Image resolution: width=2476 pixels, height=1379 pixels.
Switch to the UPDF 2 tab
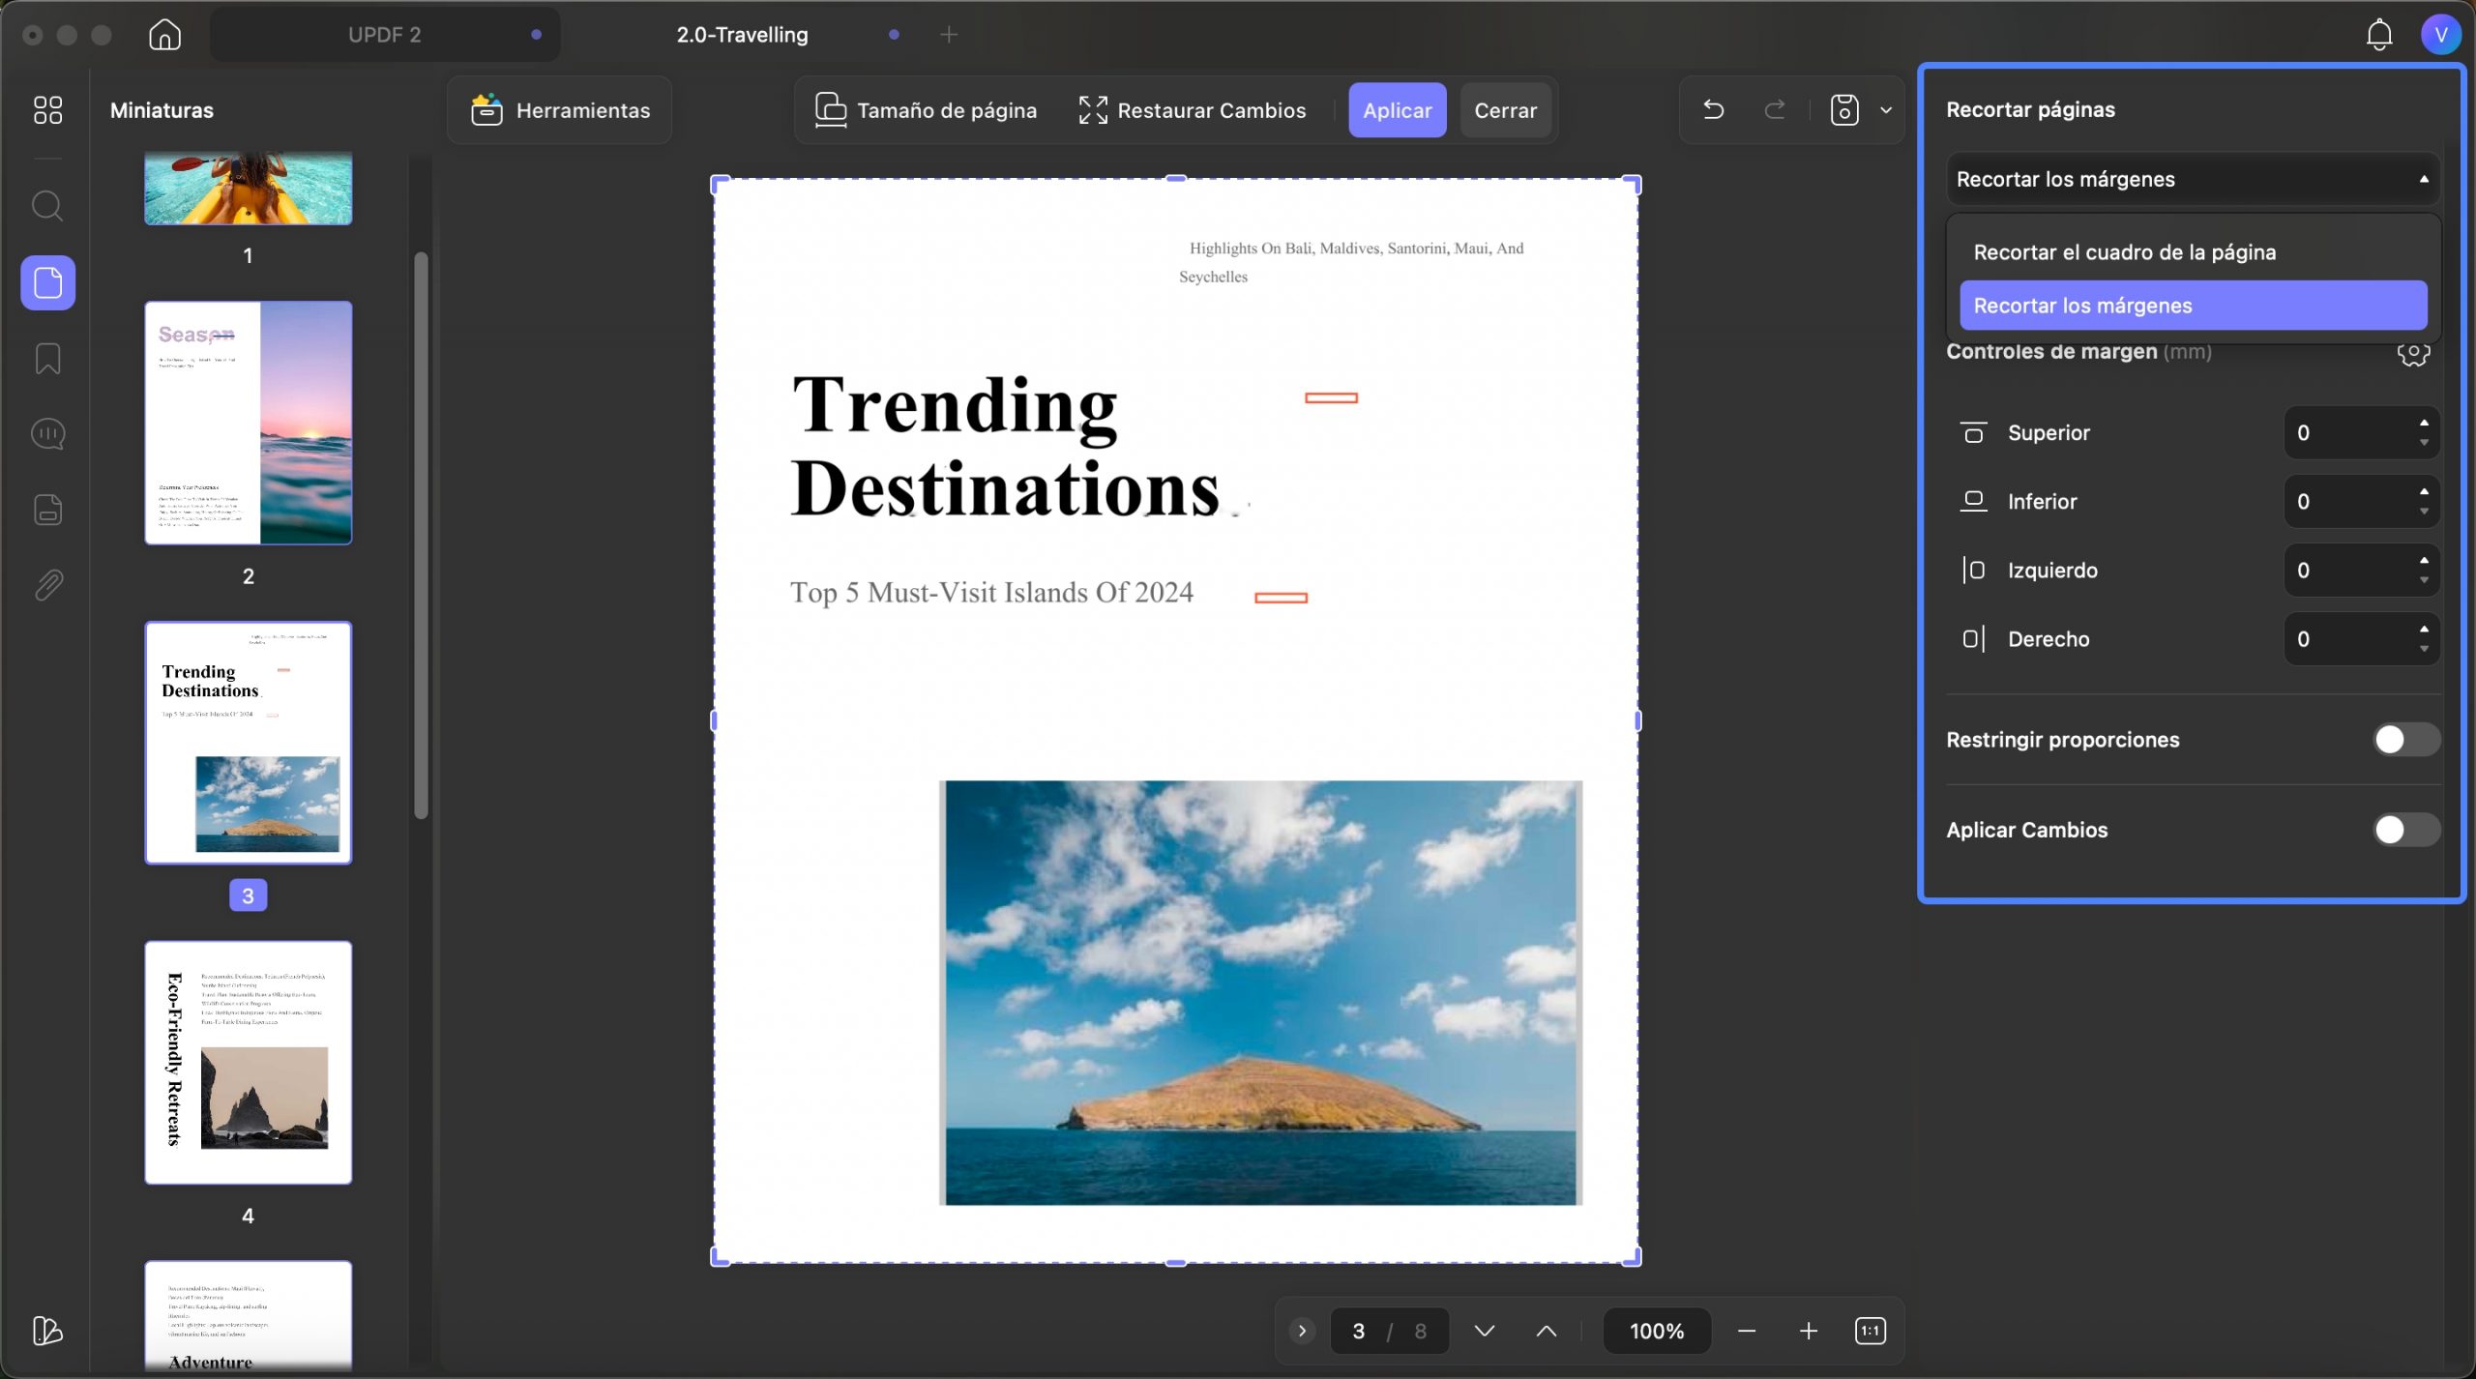(x=385, y=35)
